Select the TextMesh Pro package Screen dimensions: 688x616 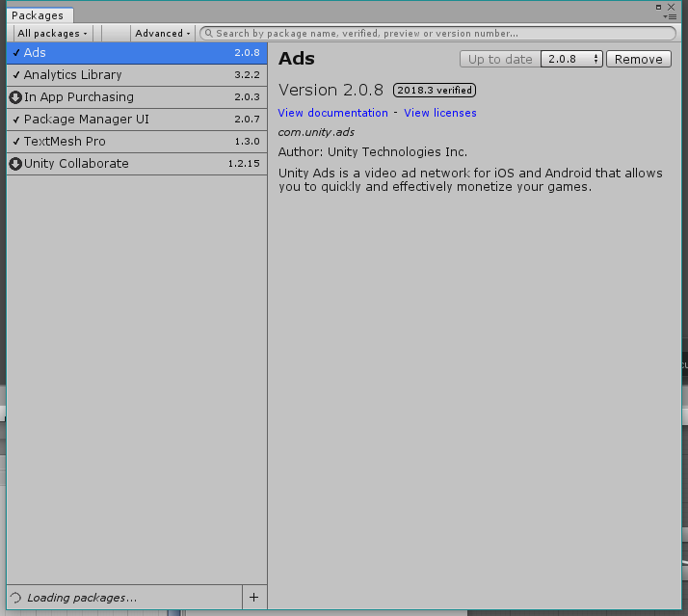click(x=137, y=142)
